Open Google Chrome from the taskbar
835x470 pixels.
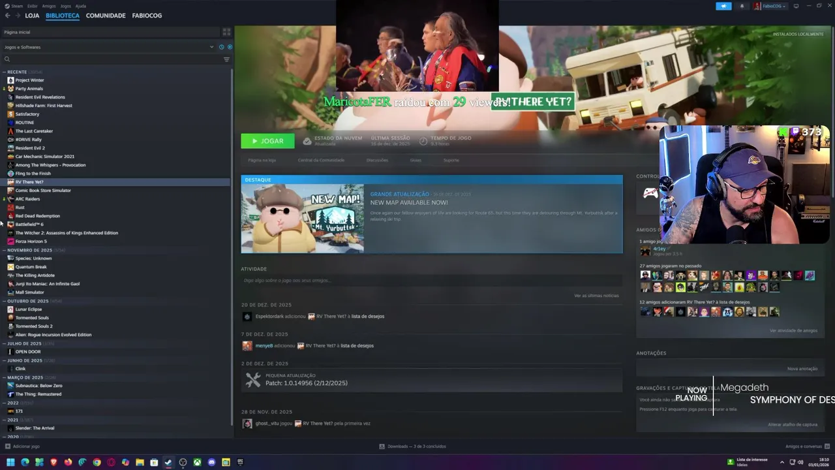tap(97, 462)
